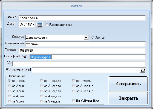
Task: Open the 'Событие' dropdown arrow
Action: click(86, 38)
